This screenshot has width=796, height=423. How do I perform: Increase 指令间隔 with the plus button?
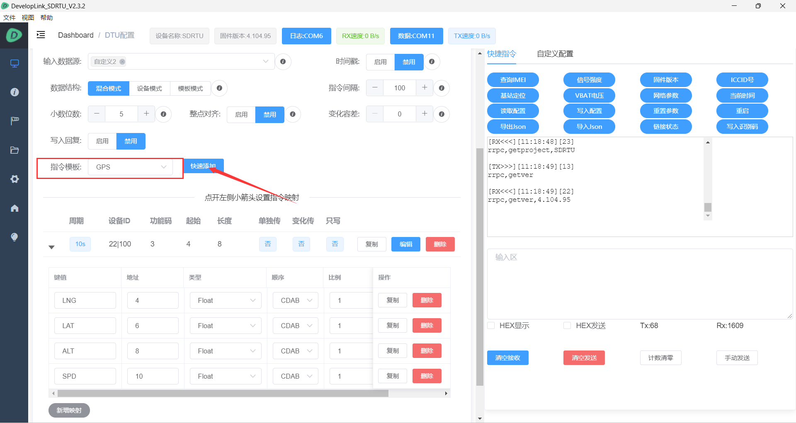(425, 88)
